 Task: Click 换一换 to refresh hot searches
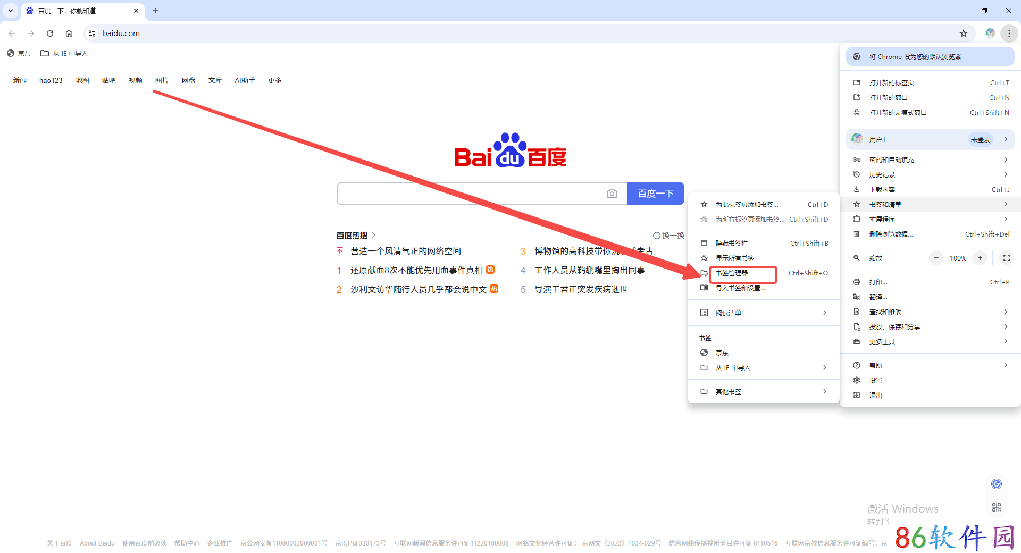tap(668, 236)
